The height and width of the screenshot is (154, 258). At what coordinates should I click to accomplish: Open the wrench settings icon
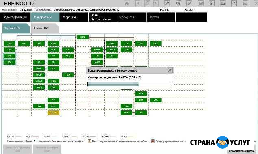tap(167, 3)
